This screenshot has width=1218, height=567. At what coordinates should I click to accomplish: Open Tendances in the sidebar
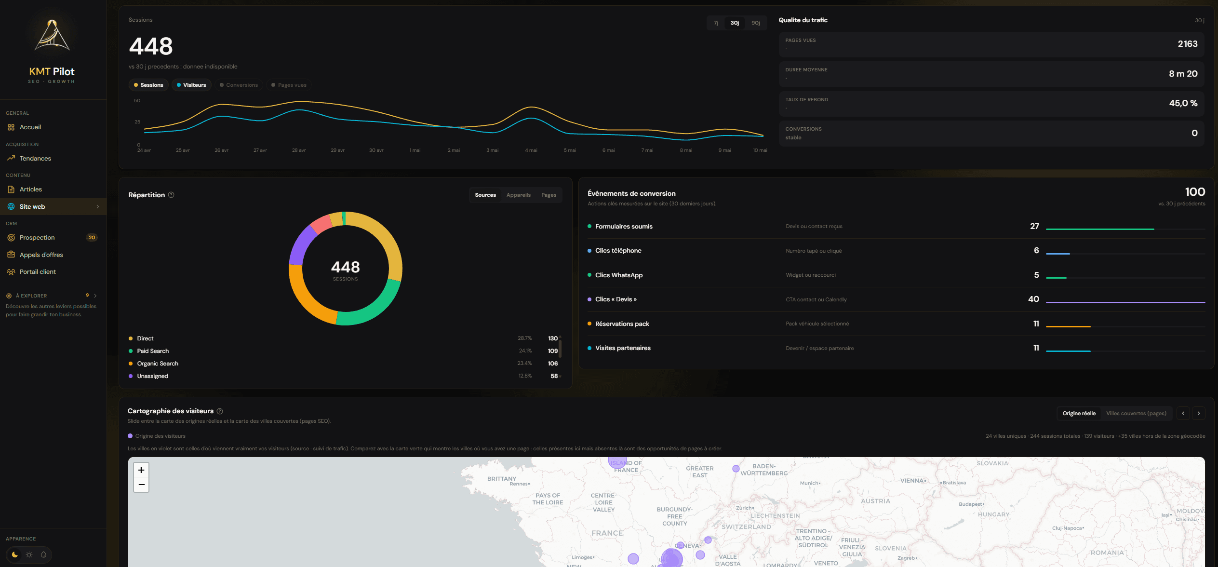click(53, 158)
